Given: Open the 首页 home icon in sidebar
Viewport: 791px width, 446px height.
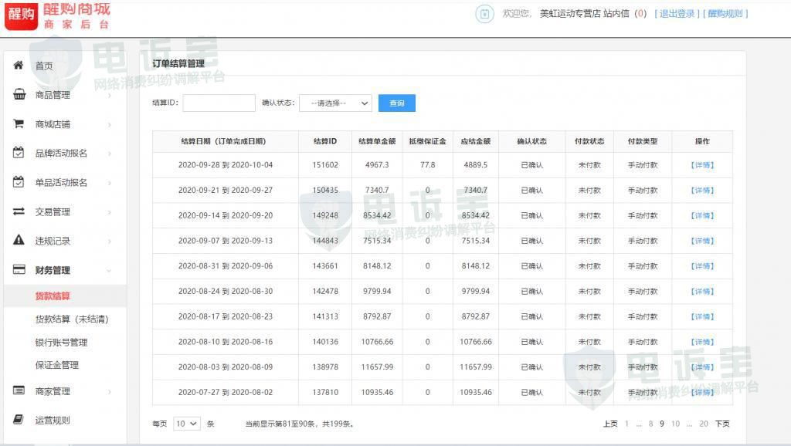Looking at the screenshot, I should 19,66.
